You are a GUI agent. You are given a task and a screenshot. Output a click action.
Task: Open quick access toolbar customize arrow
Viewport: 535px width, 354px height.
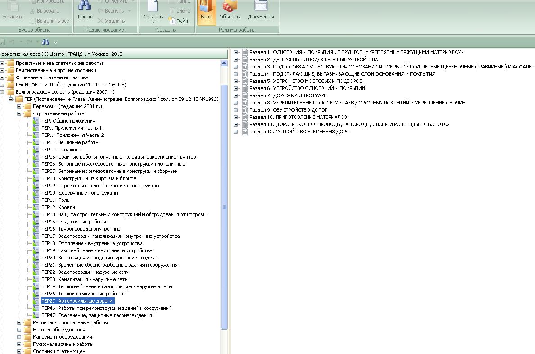coord(56,42)
